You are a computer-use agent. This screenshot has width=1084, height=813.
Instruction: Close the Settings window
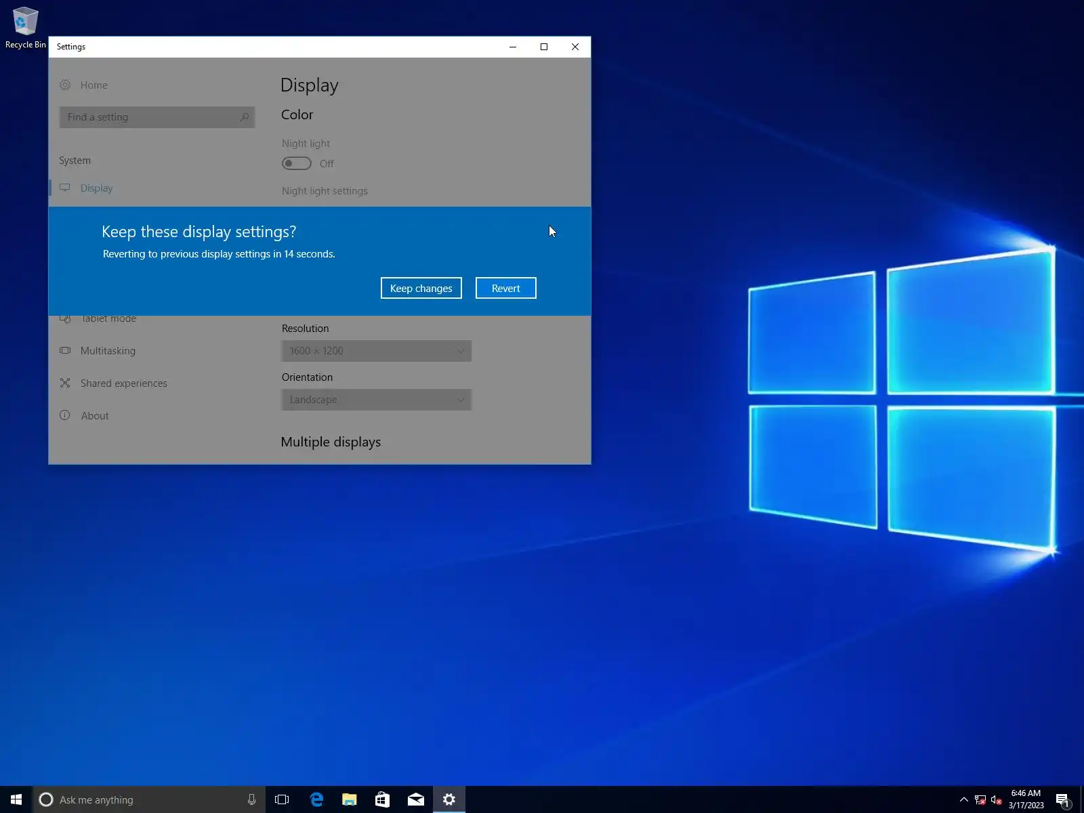(x=575, y=47)
